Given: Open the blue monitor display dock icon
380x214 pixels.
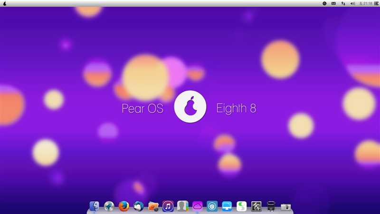Looking at the screenshot, I should pos(227,206).
